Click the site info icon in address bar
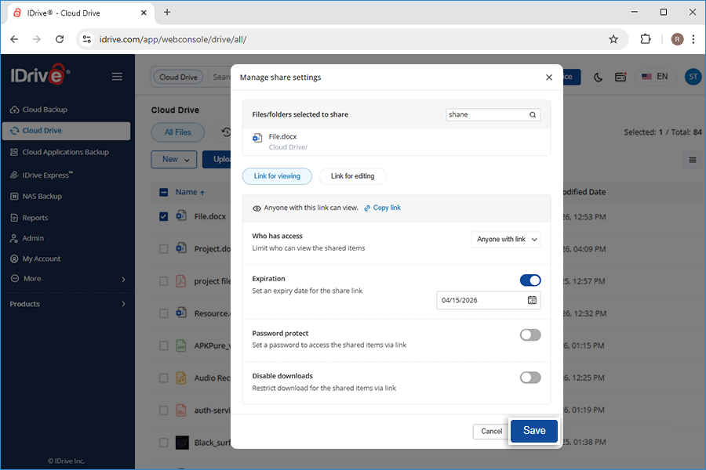706x470 pixels. [x=87, y=39]
